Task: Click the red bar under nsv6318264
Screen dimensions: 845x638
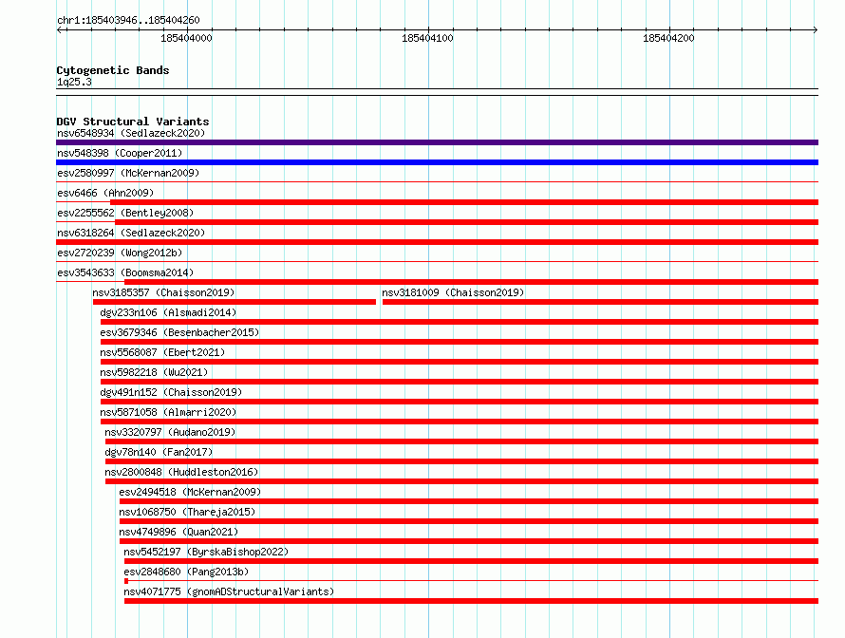Action: pos(437,242)
